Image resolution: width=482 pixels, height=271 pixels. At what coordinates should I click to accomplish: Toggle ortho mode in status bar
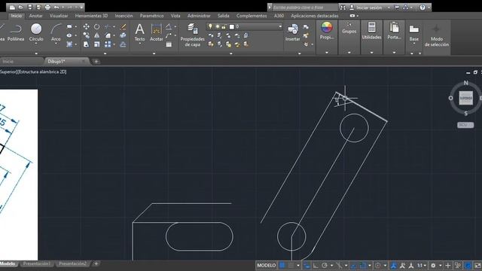[x=316, y=265]
